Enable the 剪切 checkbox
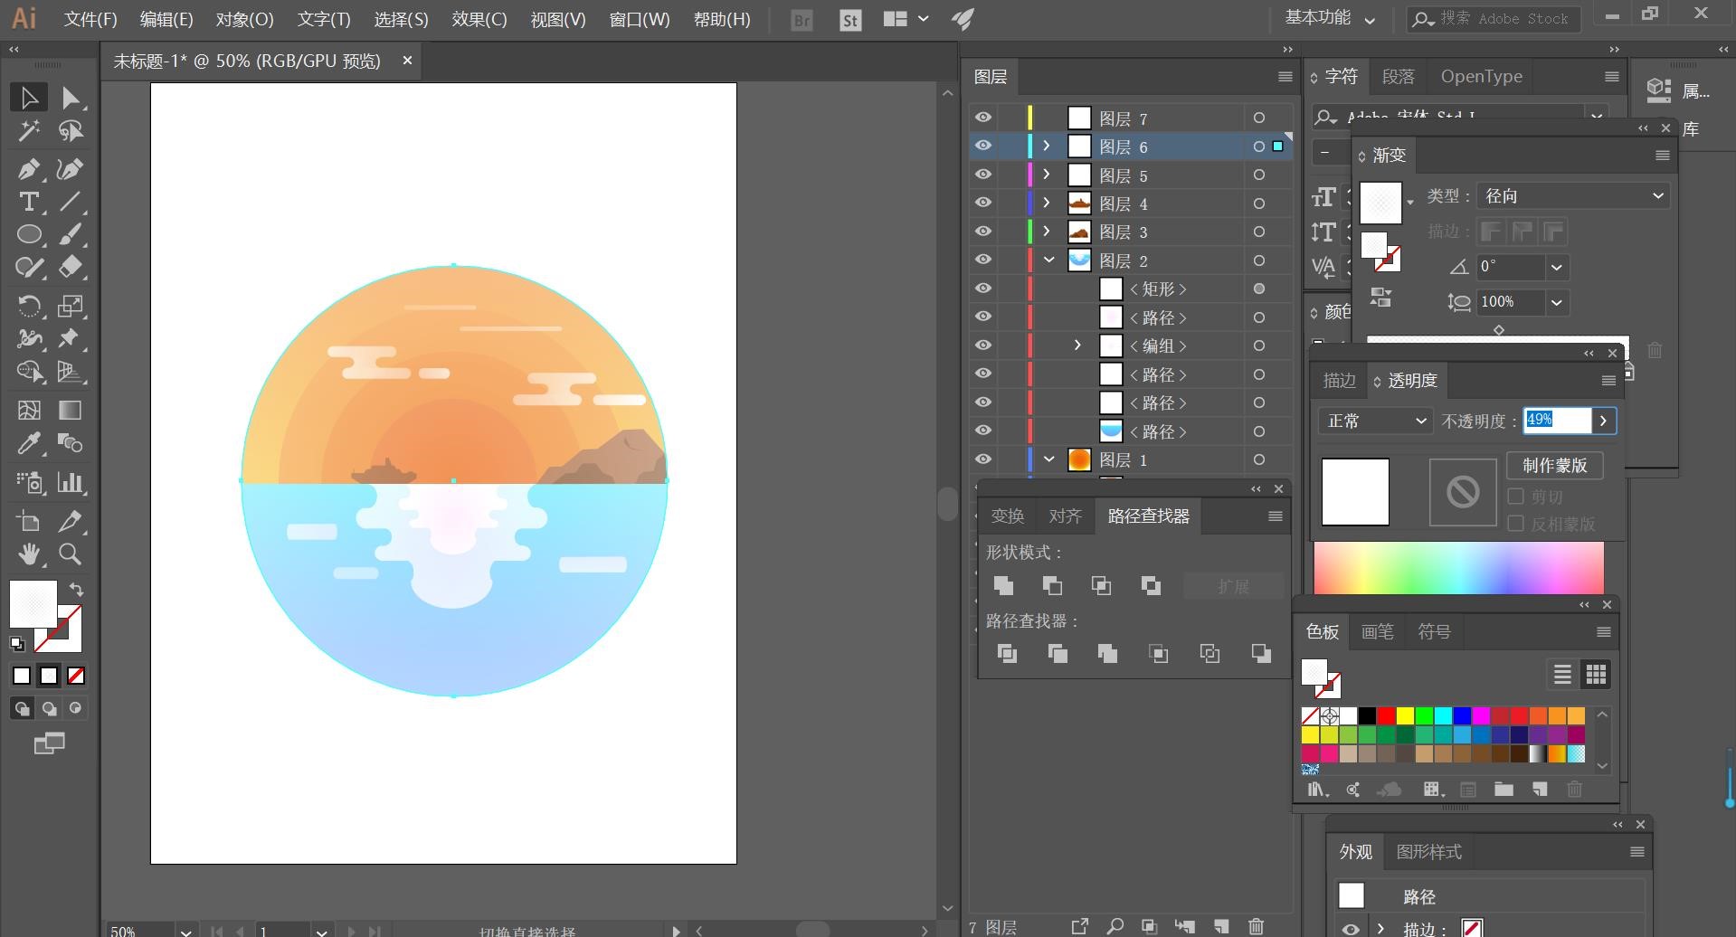Image resolution: width=1736 pixels, height=937 pixels. 1516,497
